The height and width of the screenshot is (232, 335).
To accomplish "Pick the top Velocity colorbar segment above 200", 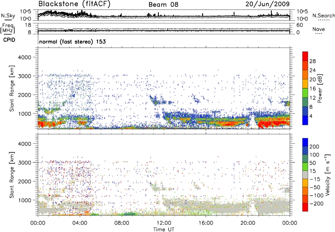I will point(305,142).
